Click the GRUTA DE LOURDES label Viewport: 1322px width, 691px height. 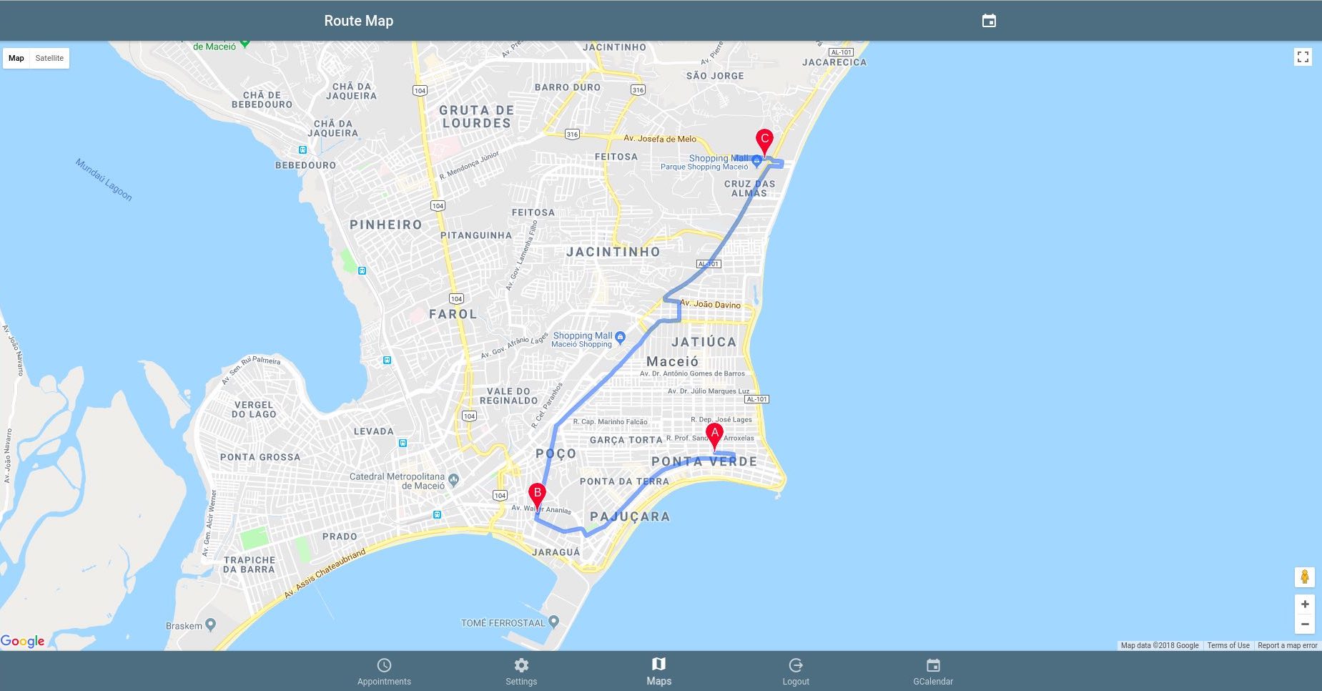pyautogui.click(x=476, y=117)
